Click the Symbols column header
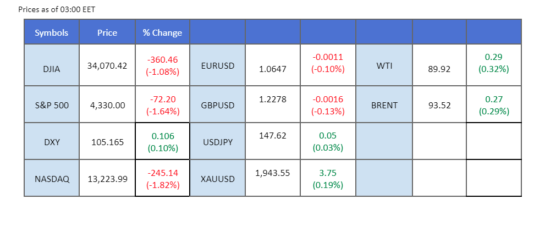 (x=52, y=33)
